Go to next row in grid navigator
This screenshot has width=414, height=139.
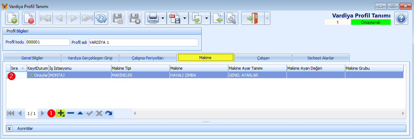(42, 113)
